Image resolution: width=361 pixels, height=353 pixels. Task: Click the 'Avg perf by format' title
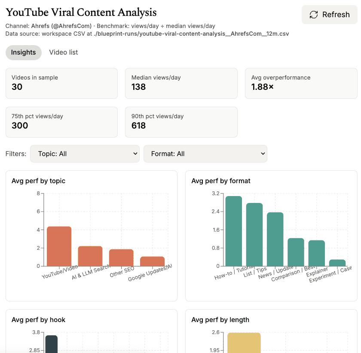tap(221, 181)
